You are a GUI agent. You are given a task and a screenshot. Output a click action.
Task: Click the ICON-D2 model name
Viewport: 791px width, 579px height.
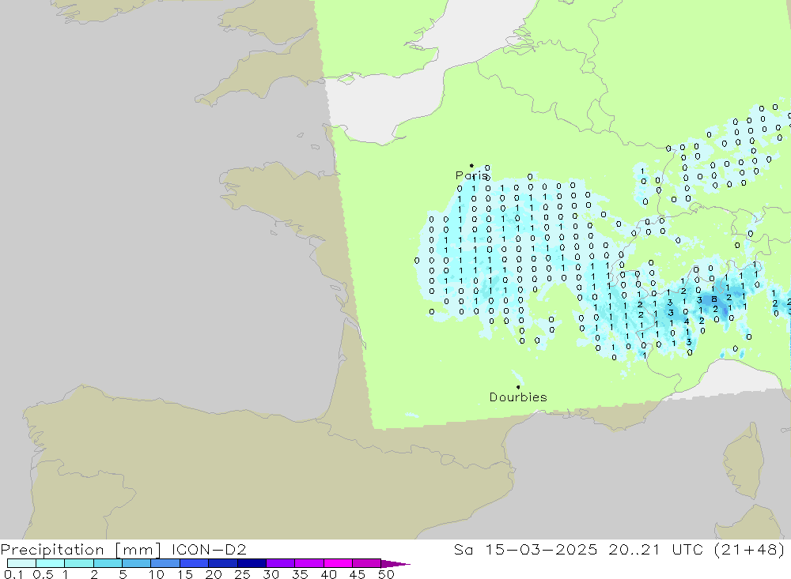click(x=209, y=549)
